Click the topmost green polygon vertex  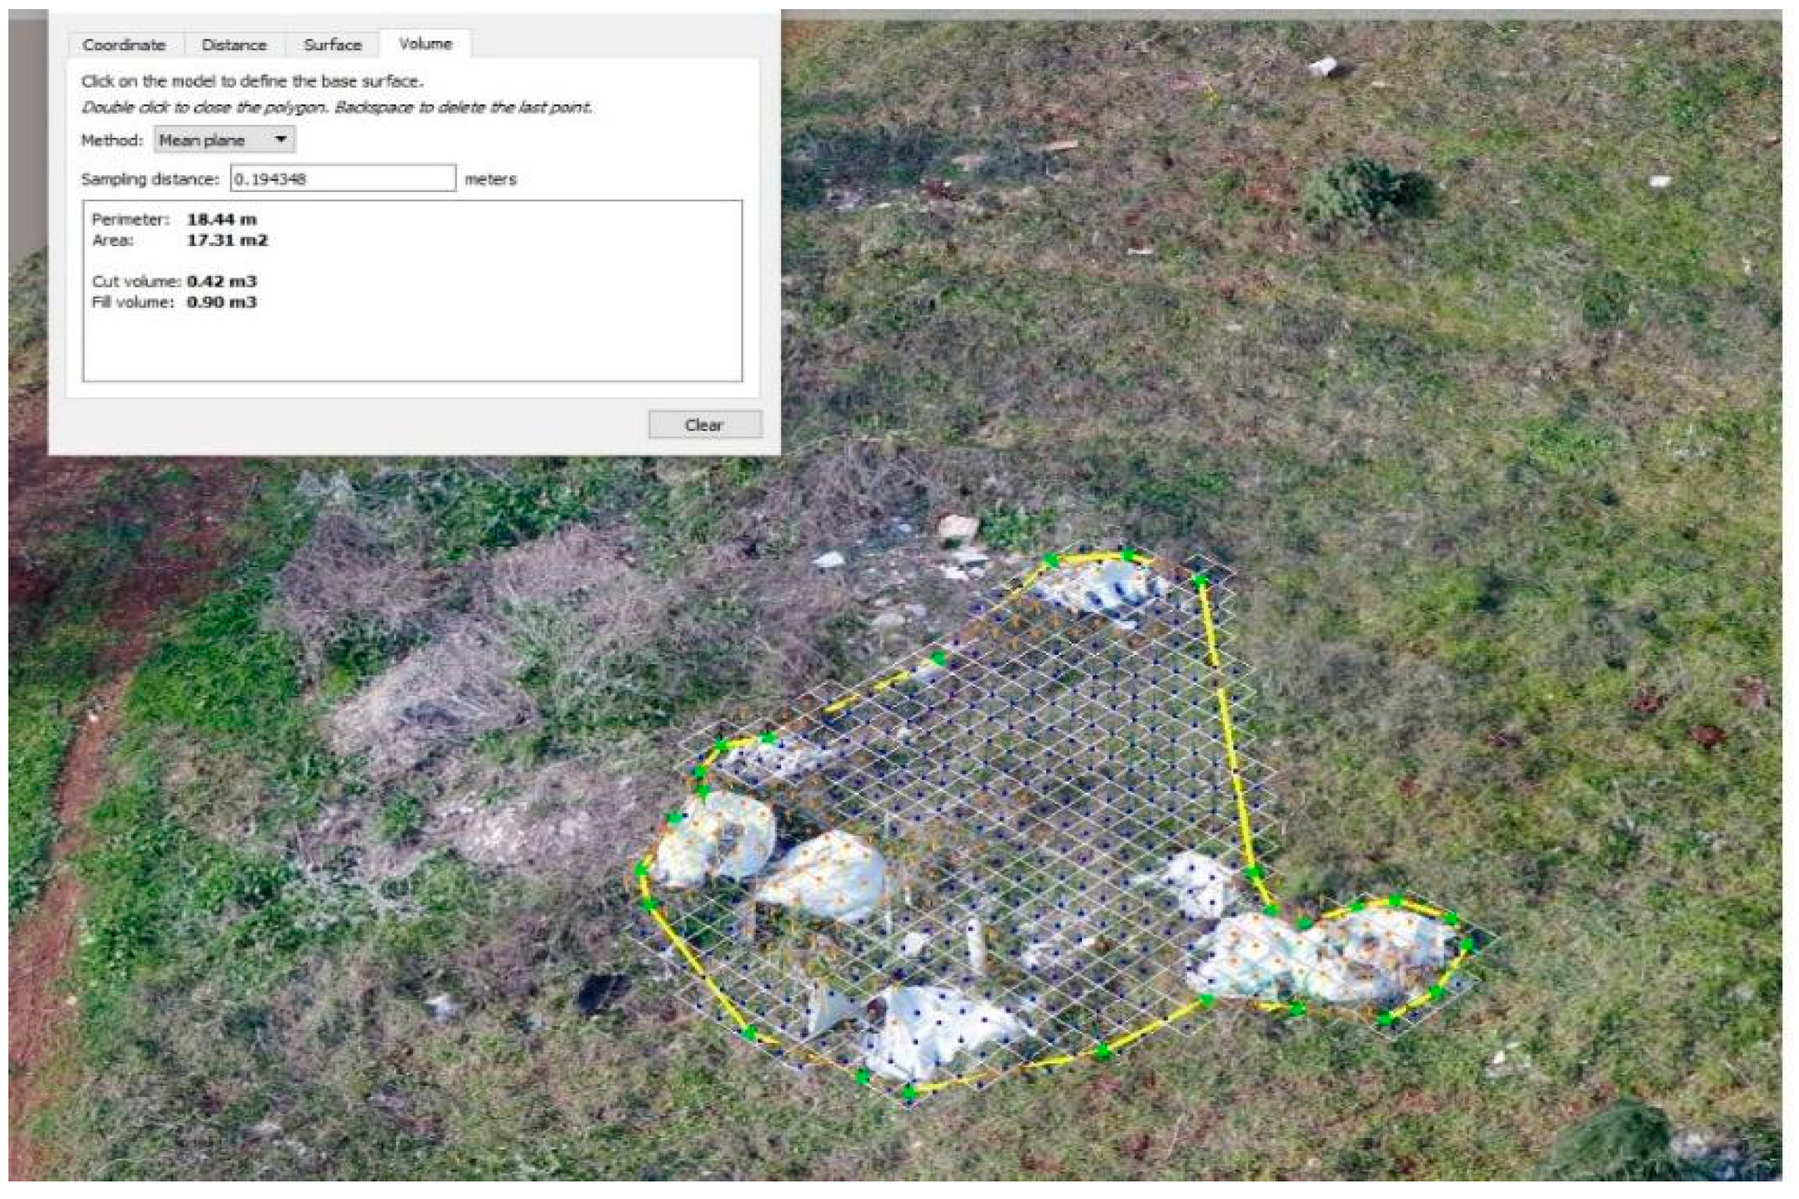pos(1127,554)
